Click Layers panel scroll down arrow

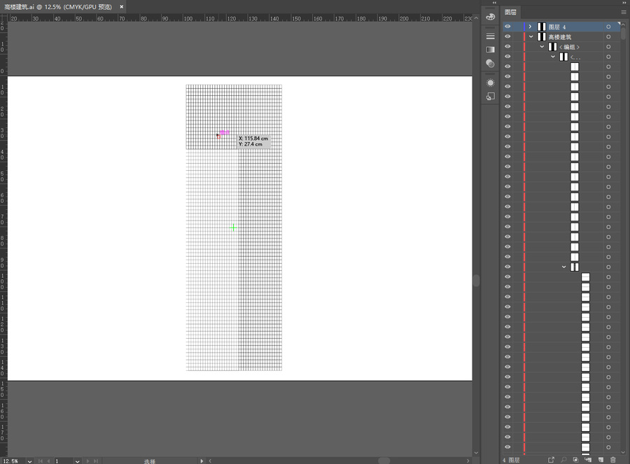[x=623, y=452]
